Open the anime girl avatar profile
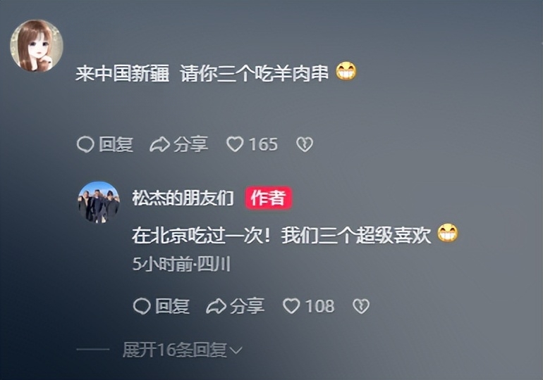The width and height of the screenshot is (543, 380). coord(37,46)
